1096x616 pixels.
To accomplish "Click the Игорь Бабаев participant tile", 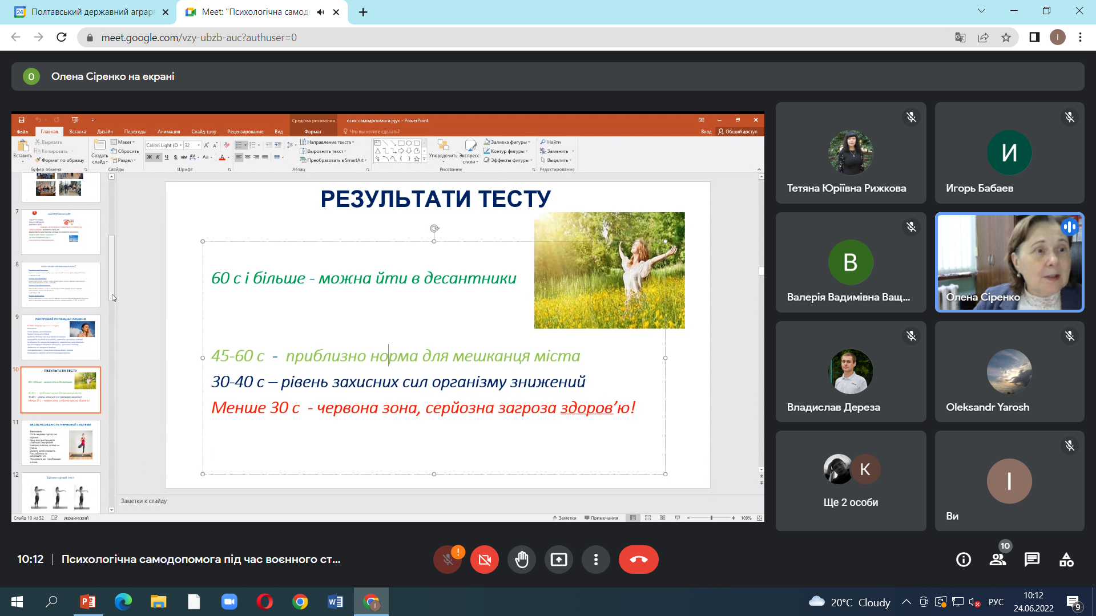I will (x=1009, y=153).
